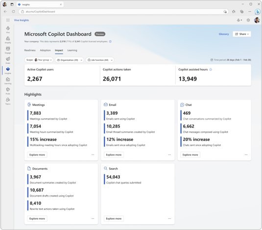The image size is (262, 230).
Task: Reload the page with the refresh icon
Action: [13, 12]
